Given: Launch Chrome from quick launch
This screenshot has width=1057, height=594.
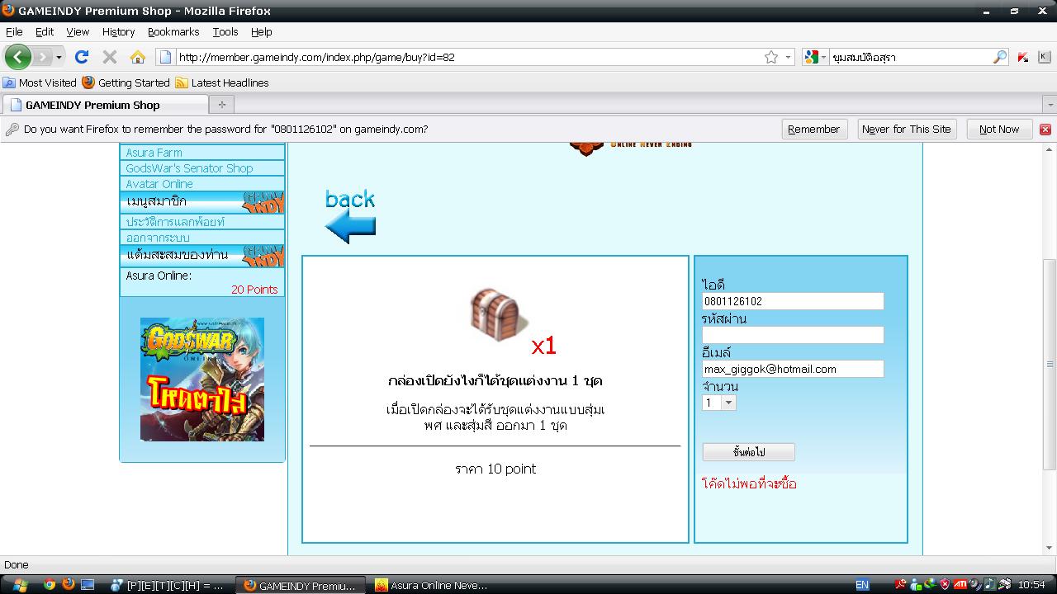Looking at the screenshot, I should click(50, 585).
